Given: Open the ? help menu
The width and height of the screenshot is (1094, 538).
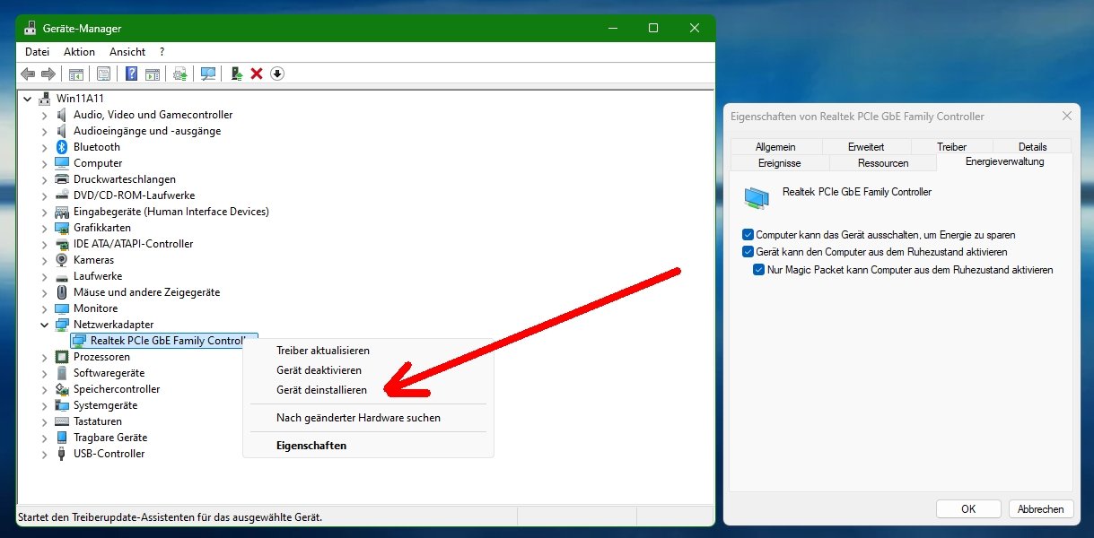Looking at the screenshot, I should point(162,52).
